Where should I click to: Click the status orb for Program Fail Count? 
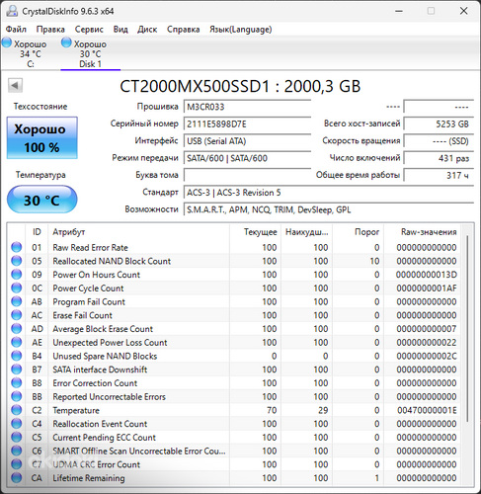16,301
